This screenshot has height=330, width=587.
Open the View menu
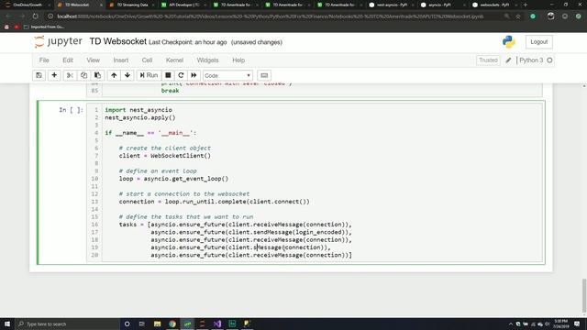point(94,60)
